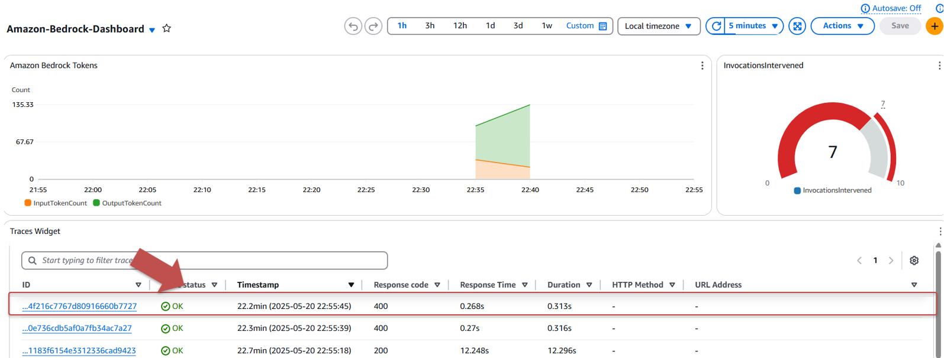
Task: Expand the Local timezone dropdown
Action: point(659,26)
